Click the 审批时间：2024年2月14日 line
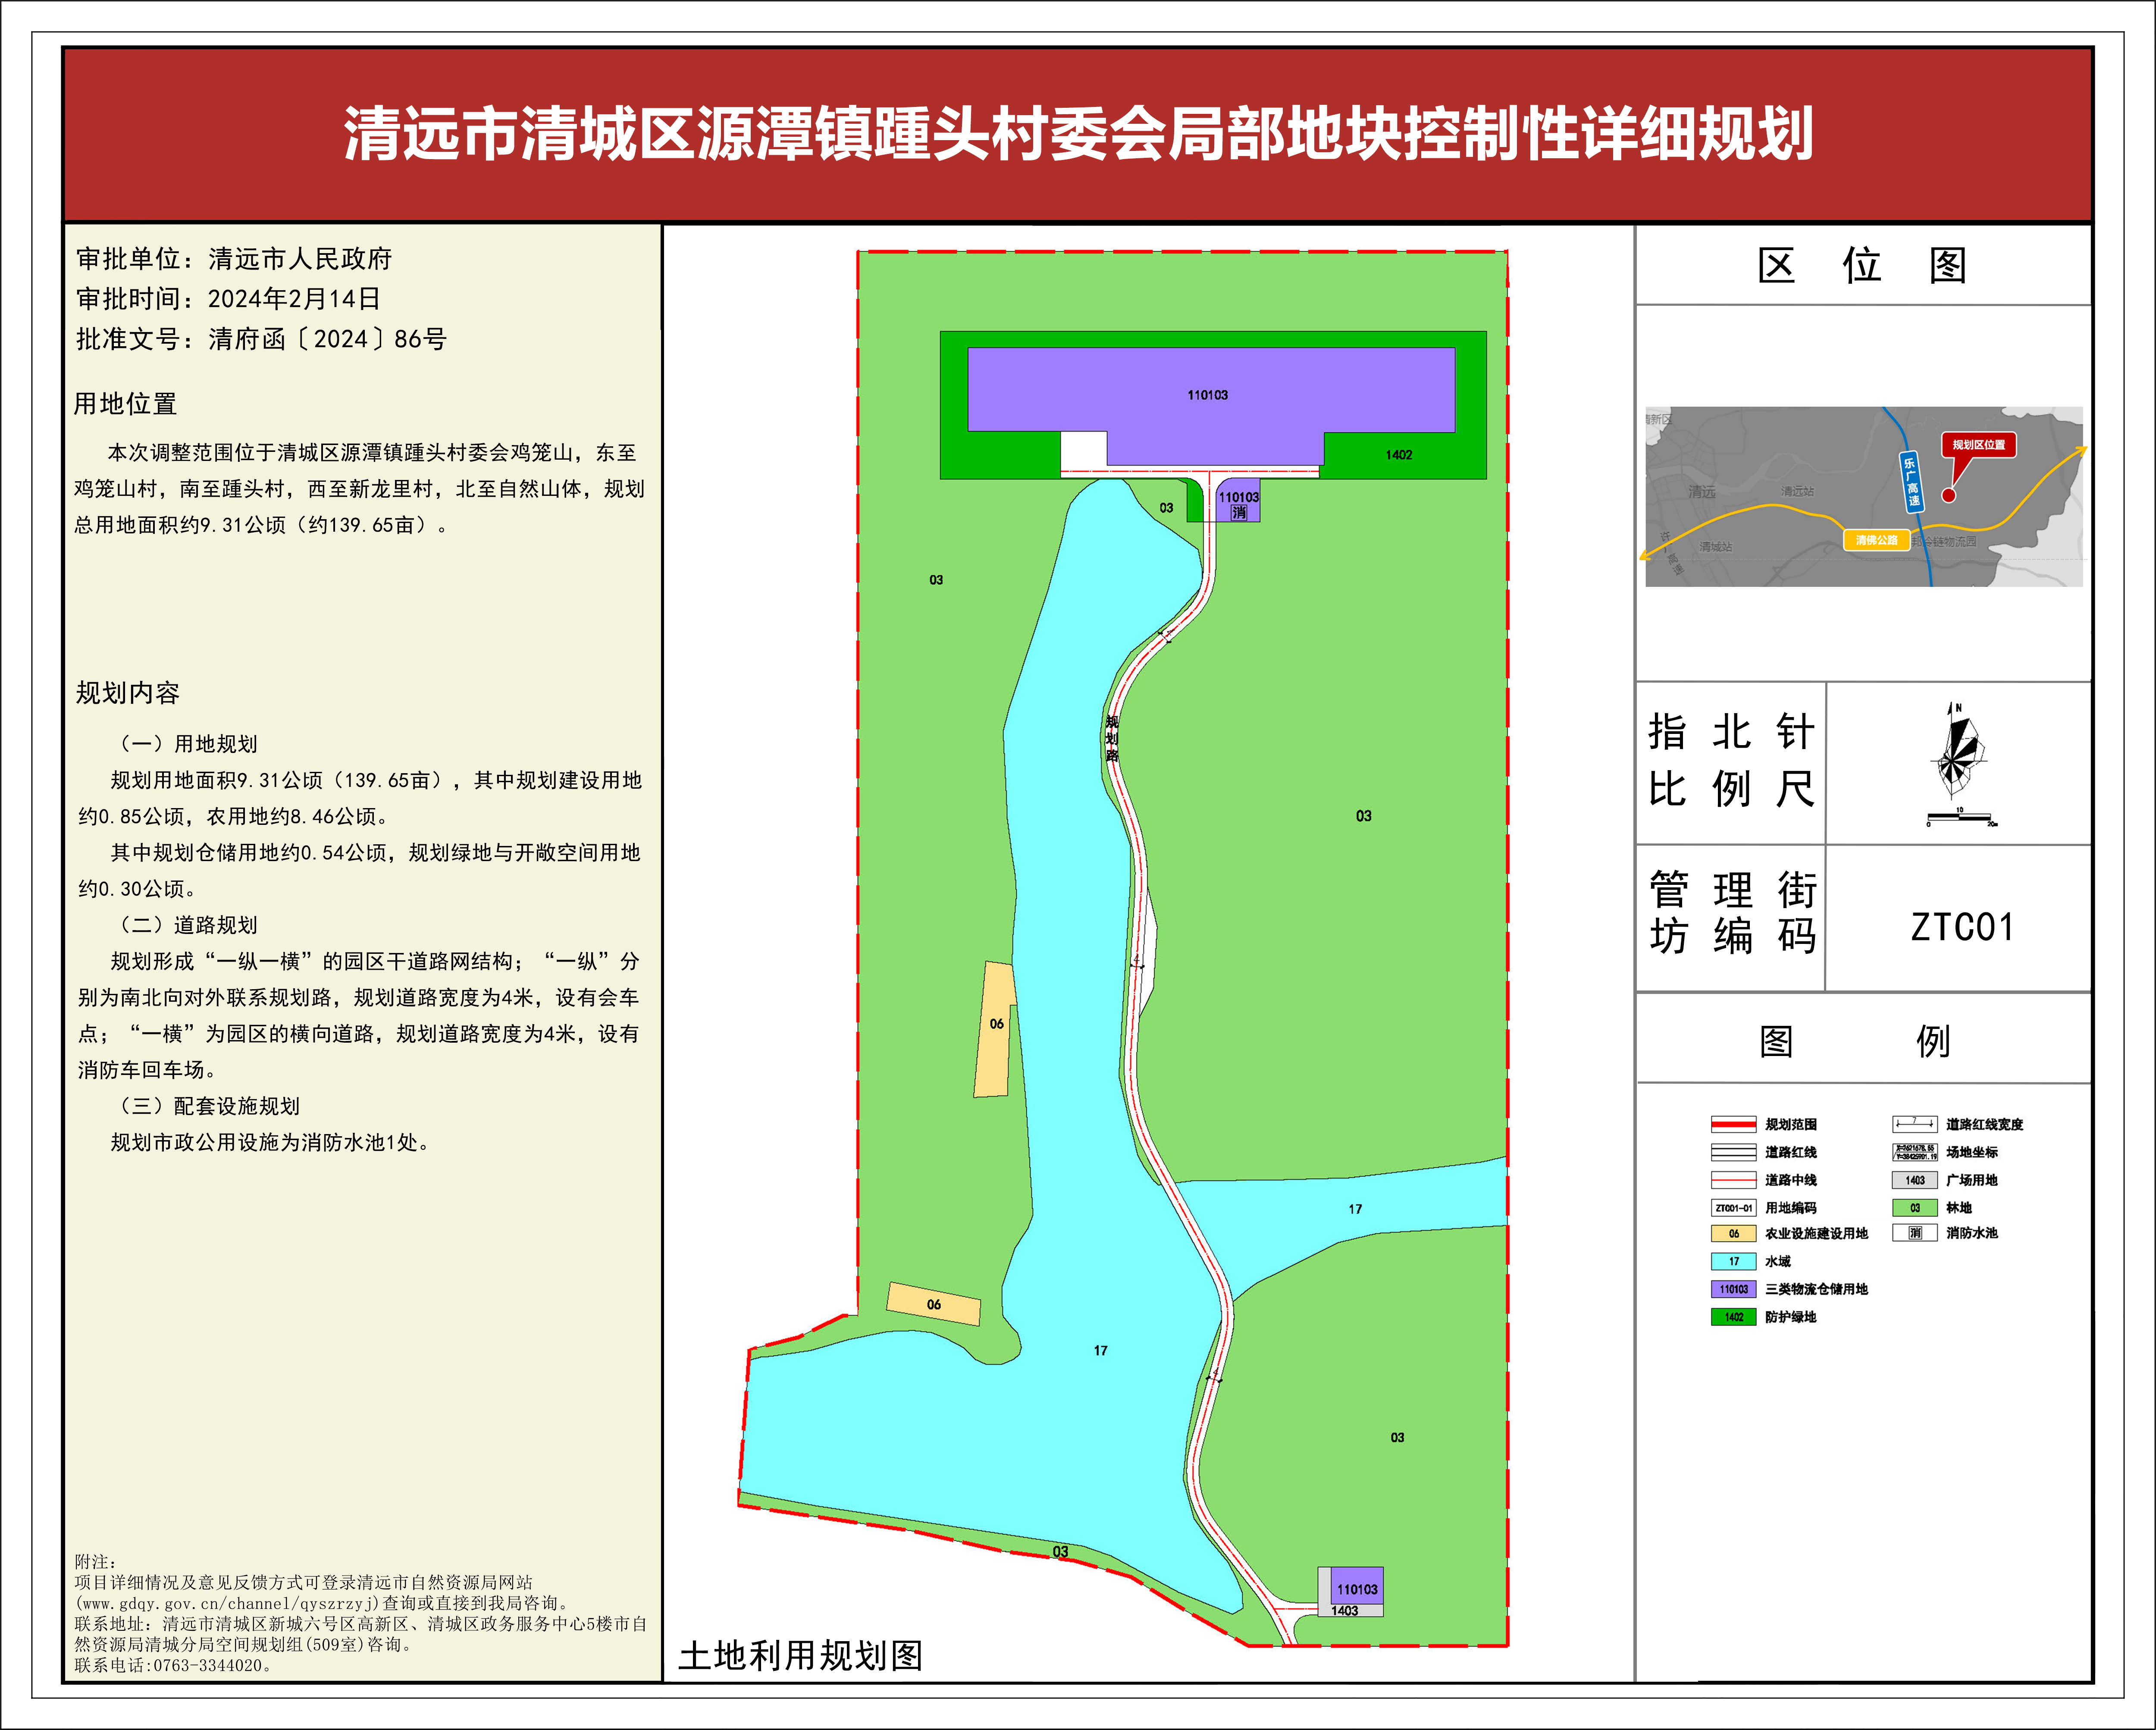This screenshot has width=2156, height=1730. tap(228, 299)
